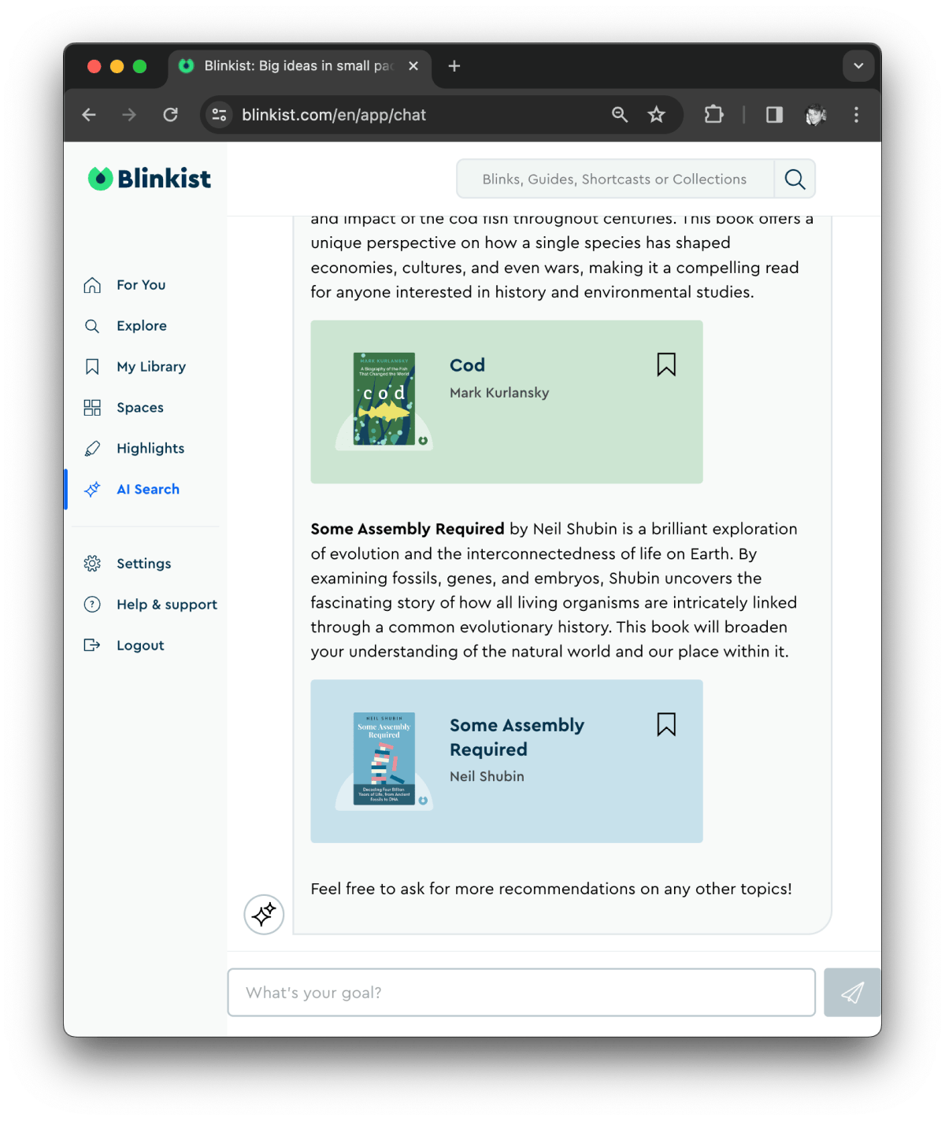Go to Explore in sidebar
The height and width of the screenshot is (1121, 945).
click(x=142, y=326)
